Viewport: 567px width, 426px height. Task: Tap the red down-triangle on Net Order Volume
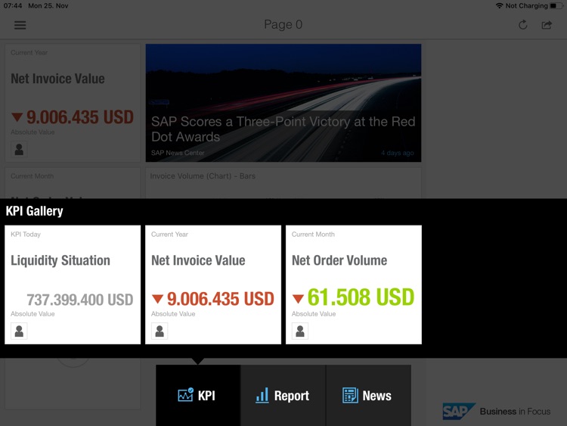(298, 299)
